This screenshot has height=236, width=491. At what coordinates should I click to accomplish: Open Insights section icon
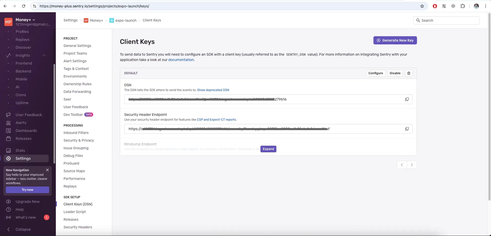pyautogui.click(x=8, y=55)
